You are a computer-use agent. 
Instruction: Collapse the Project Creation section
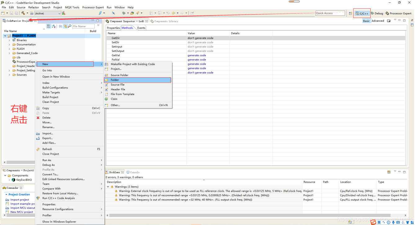click(6, 195)
